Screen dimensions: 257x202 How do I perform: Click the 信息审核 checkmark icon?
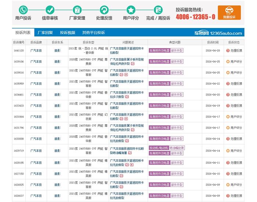[x=50, y=10]
